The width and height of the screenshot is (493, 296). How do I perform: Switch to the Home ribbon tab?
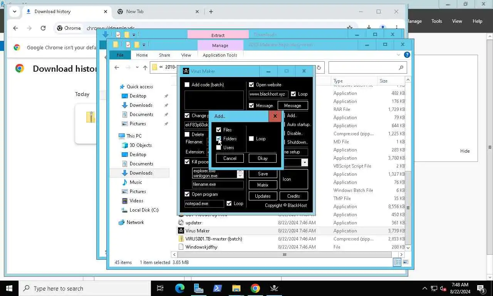tap(142, 55)
